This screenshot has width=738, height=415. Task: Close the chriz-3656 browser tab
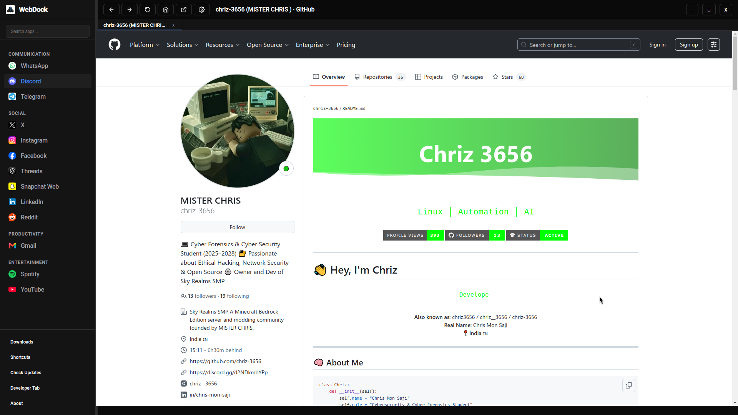coord(173,25)
